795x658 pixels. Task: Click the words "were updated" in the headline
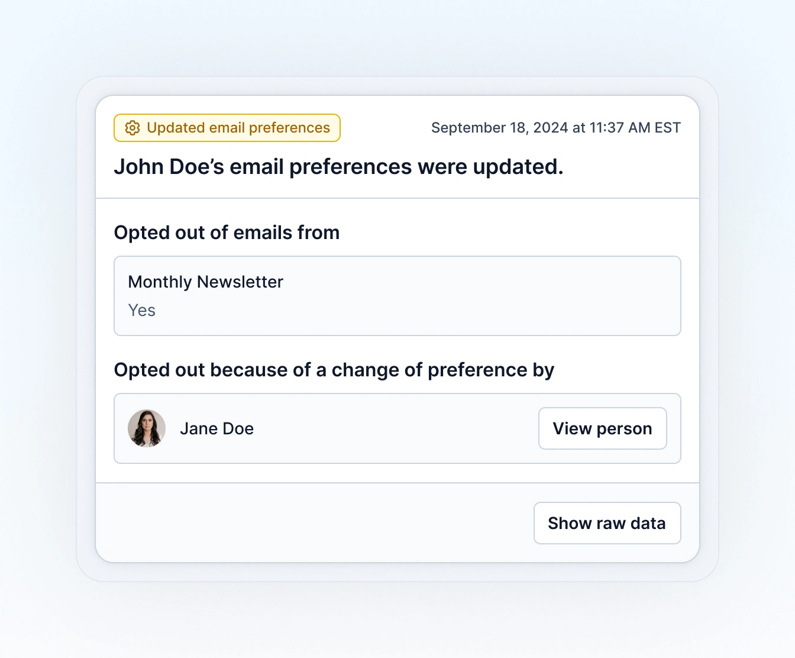coord(490,167)
